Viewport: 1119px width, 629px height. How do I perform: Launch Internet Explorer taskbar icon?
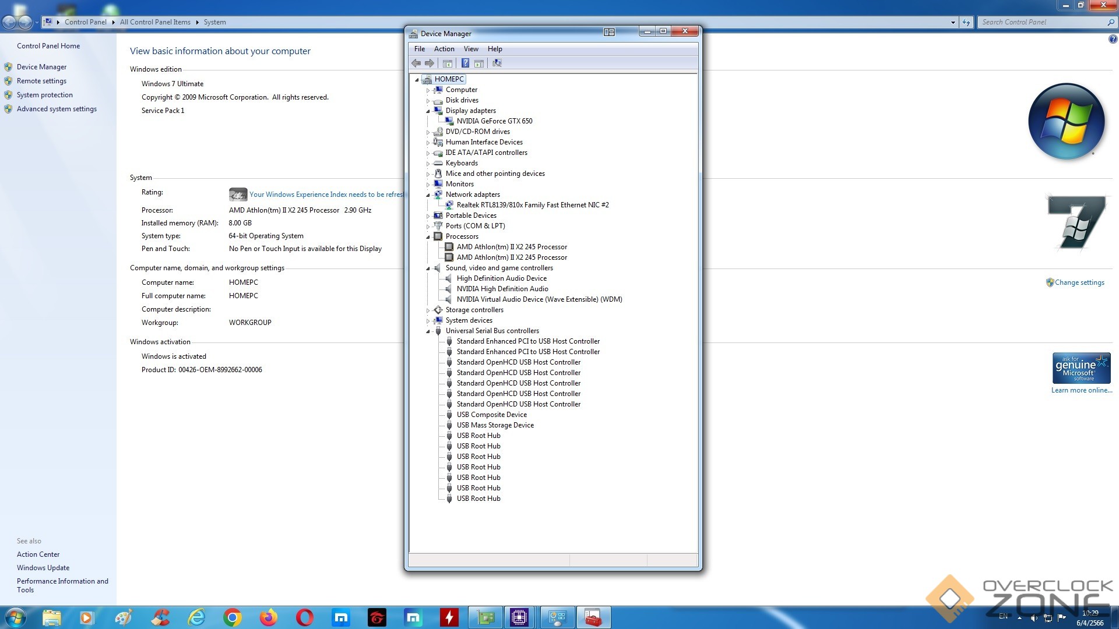196,617
